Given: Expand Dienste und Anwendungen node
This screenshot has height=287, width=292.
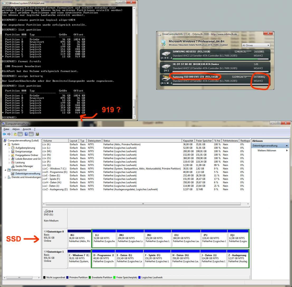Looking at the screenshot, I should [x=5, y=177].
